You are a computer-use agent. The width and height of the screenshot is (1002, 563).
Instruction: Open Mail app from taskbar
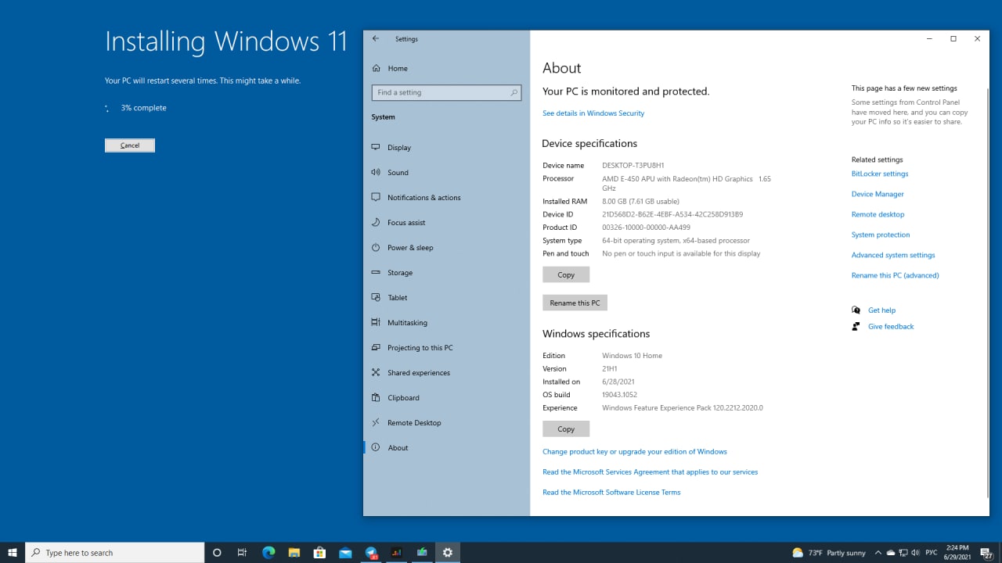[x=345, y=552]
